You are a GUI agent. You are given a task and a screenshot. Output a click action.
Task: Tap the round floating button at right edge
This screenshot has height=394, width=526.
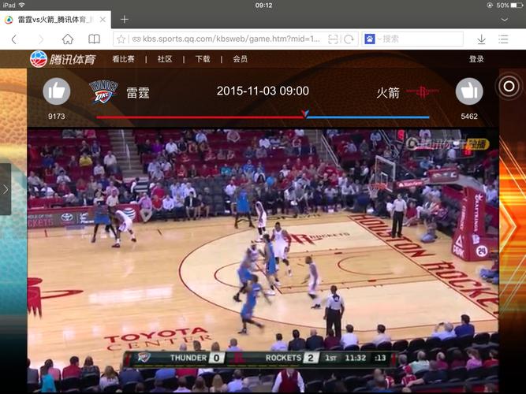509,87
